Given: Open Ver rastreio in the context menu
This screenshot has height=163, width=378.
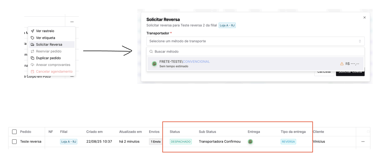Looking at the screenshot, I should [51, 31].
